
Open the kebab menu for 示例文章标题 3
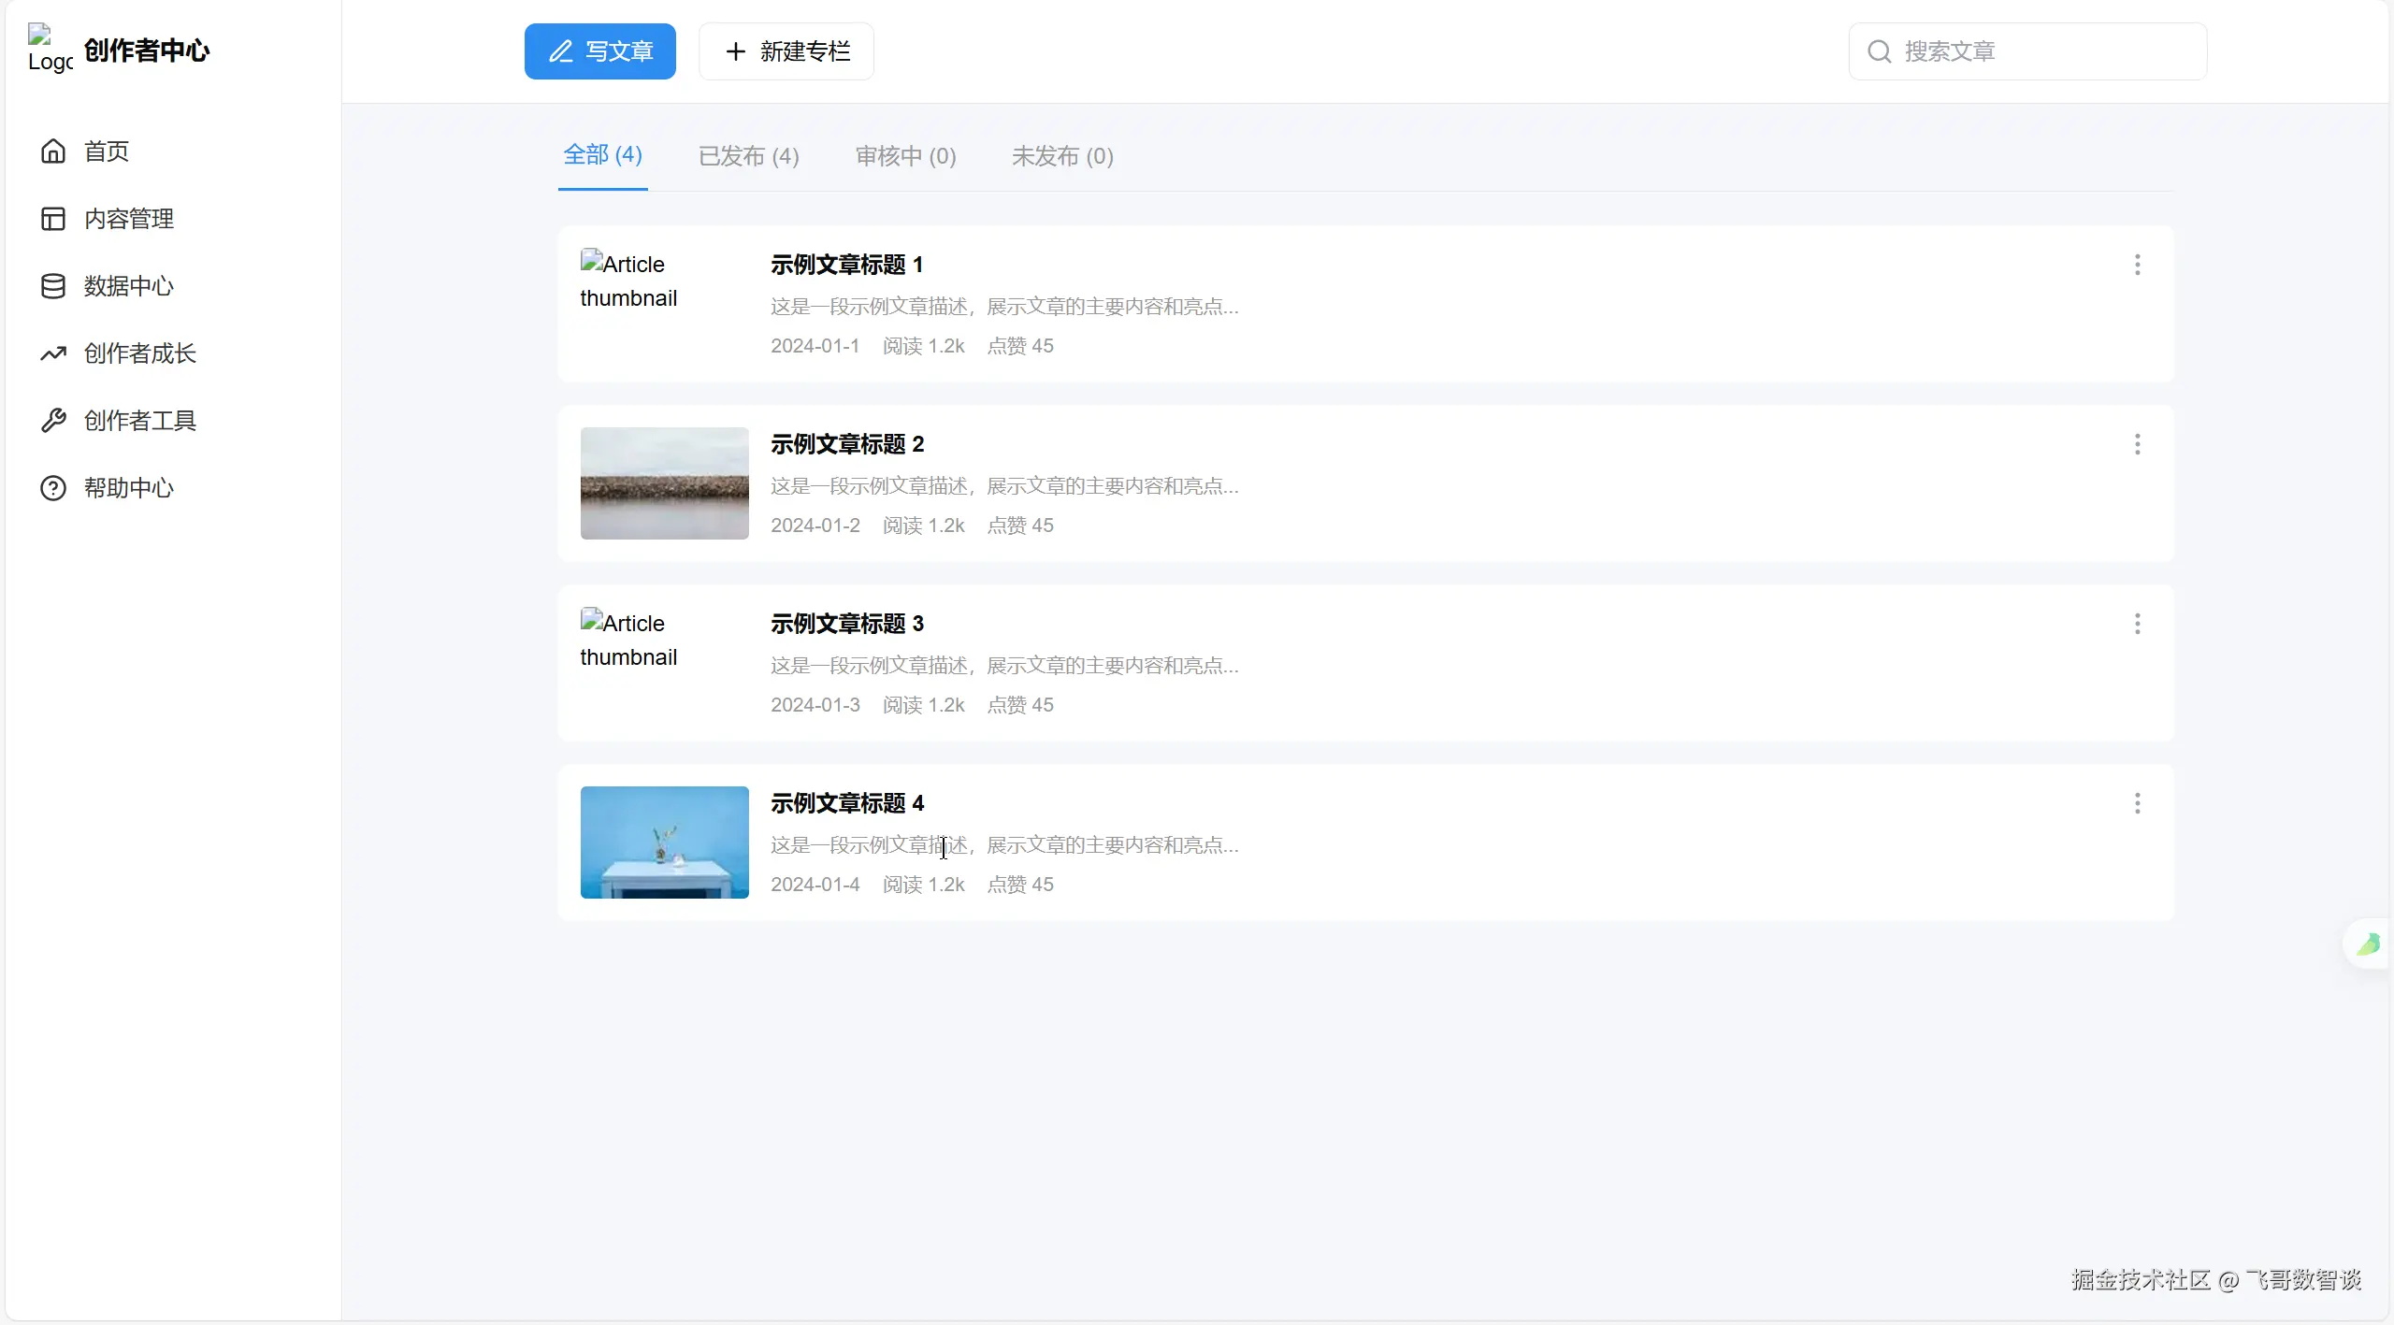(2137, 624)
